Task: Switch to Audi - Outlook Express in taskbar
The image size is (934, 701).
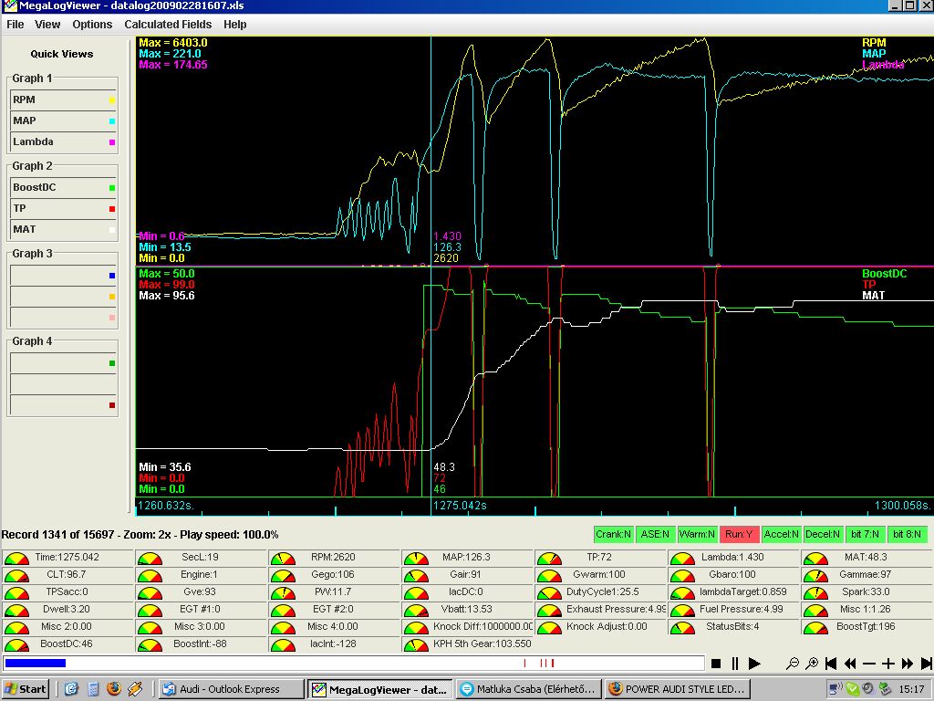Action: 232,689
